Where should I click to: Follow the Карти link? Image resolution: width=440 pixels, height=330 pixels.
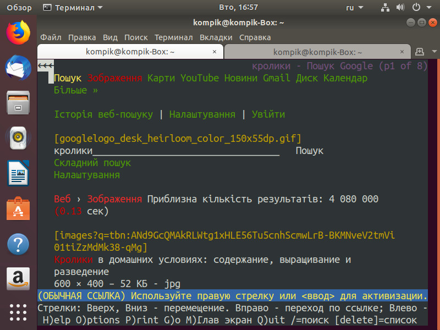[x=161, y=78]
